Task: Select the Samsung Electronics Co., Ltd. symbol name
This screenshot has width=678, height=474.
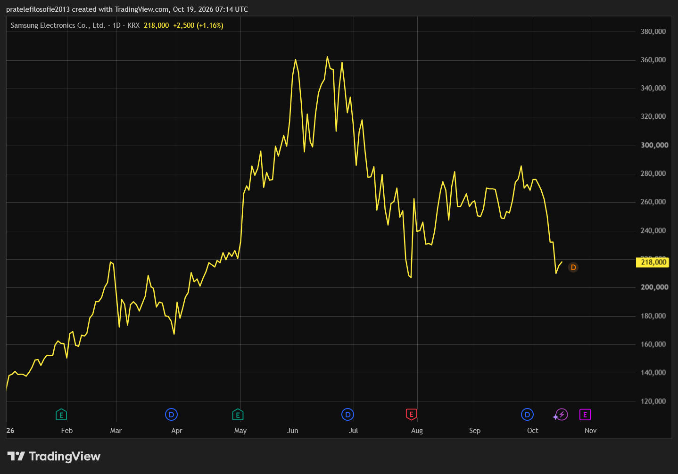Action: [58, 25]
